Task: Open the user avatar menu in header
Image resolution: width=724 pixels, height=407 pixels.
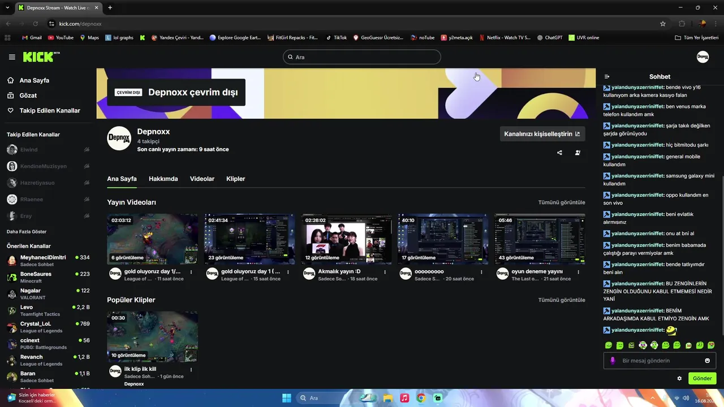Action: click(x=703, y=57)
